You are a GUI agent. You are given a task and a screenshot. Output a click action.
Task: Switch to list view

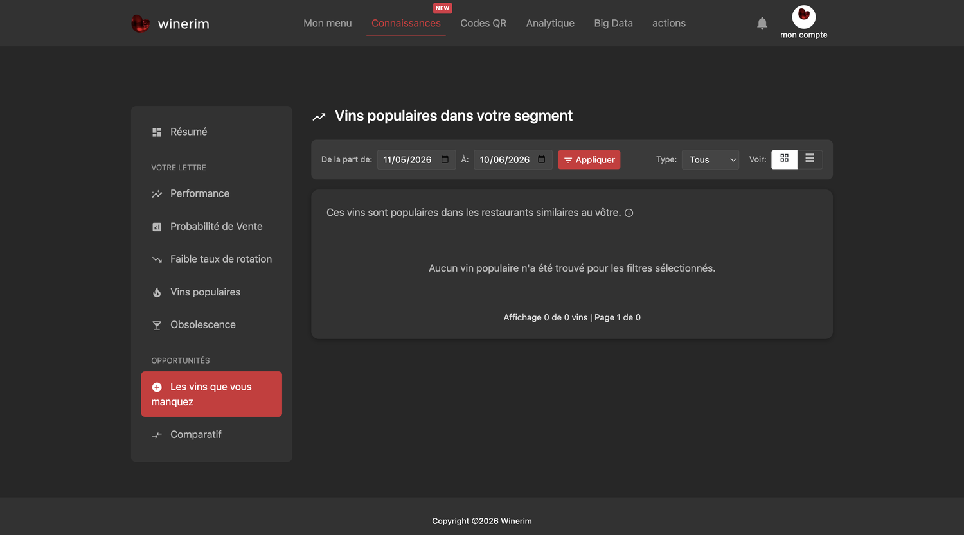pyautogui.click(x=810, y=159)
